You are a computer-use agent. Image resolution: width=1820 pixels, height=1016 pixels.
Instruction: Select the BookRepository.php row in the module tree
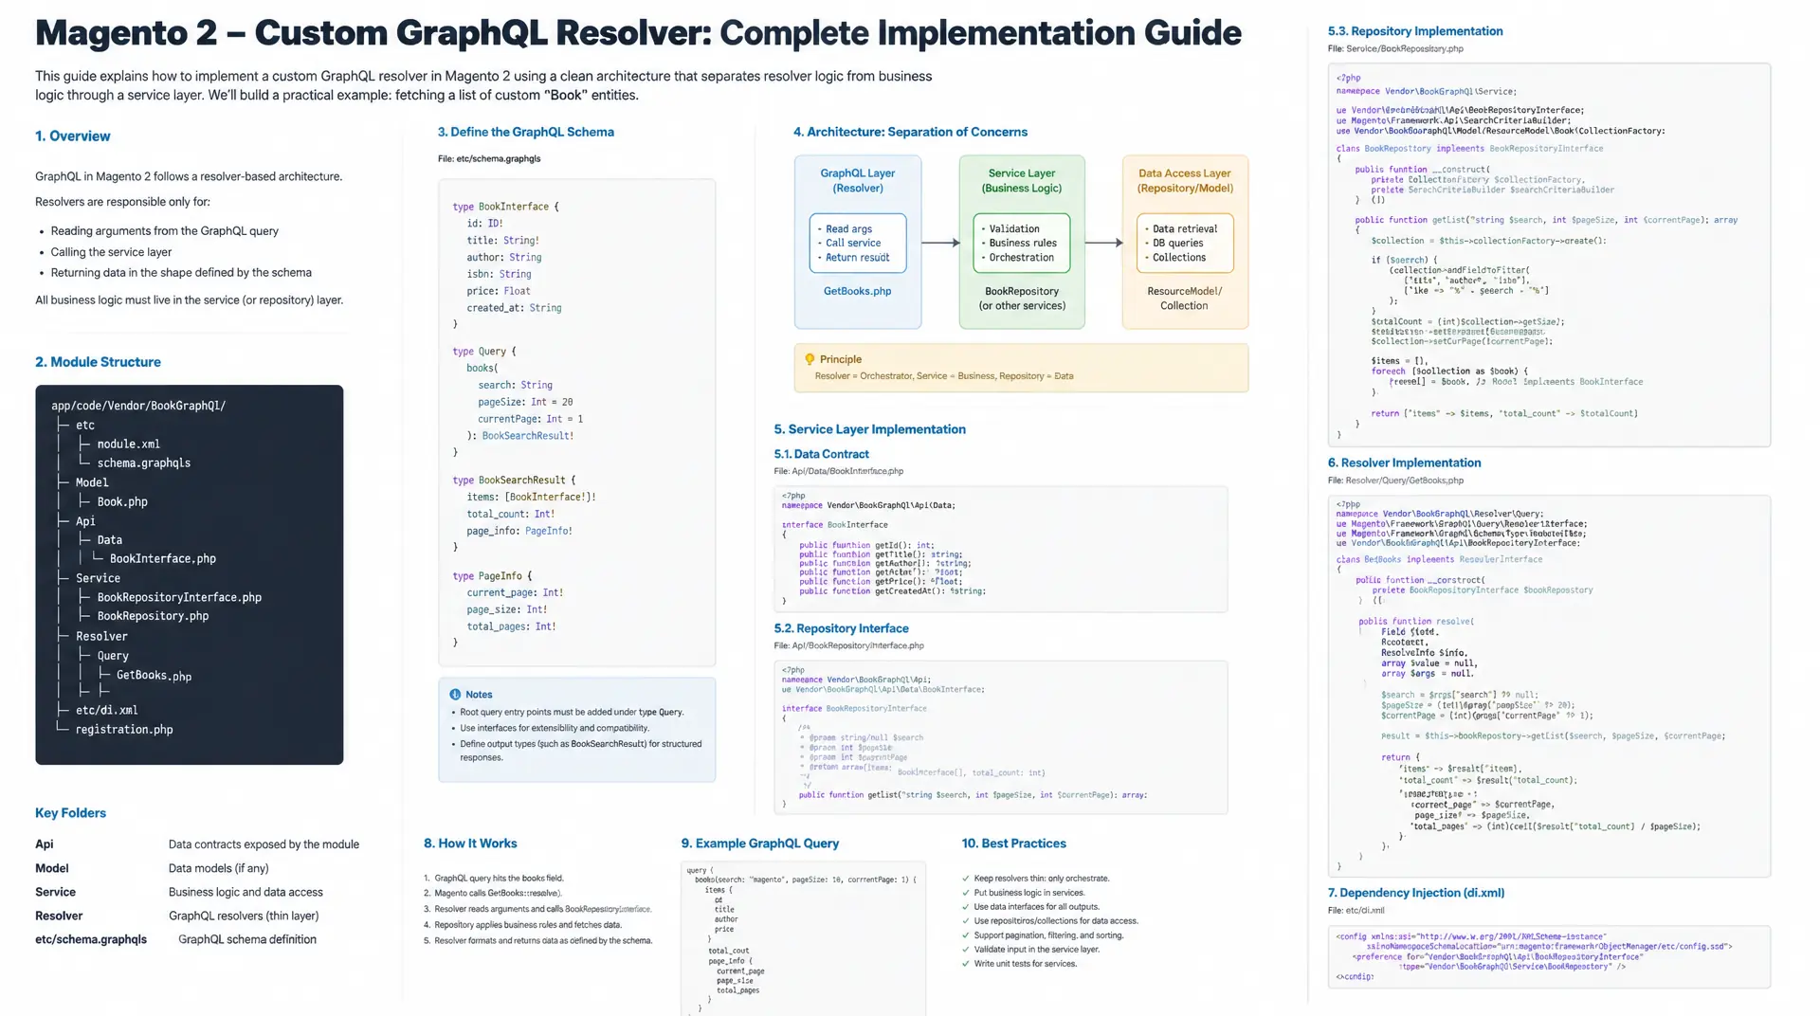pyautogui.click(x=153, y=616)
